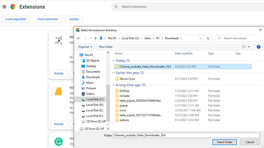Open the Extensions hamburger menu

pos(5,7)
